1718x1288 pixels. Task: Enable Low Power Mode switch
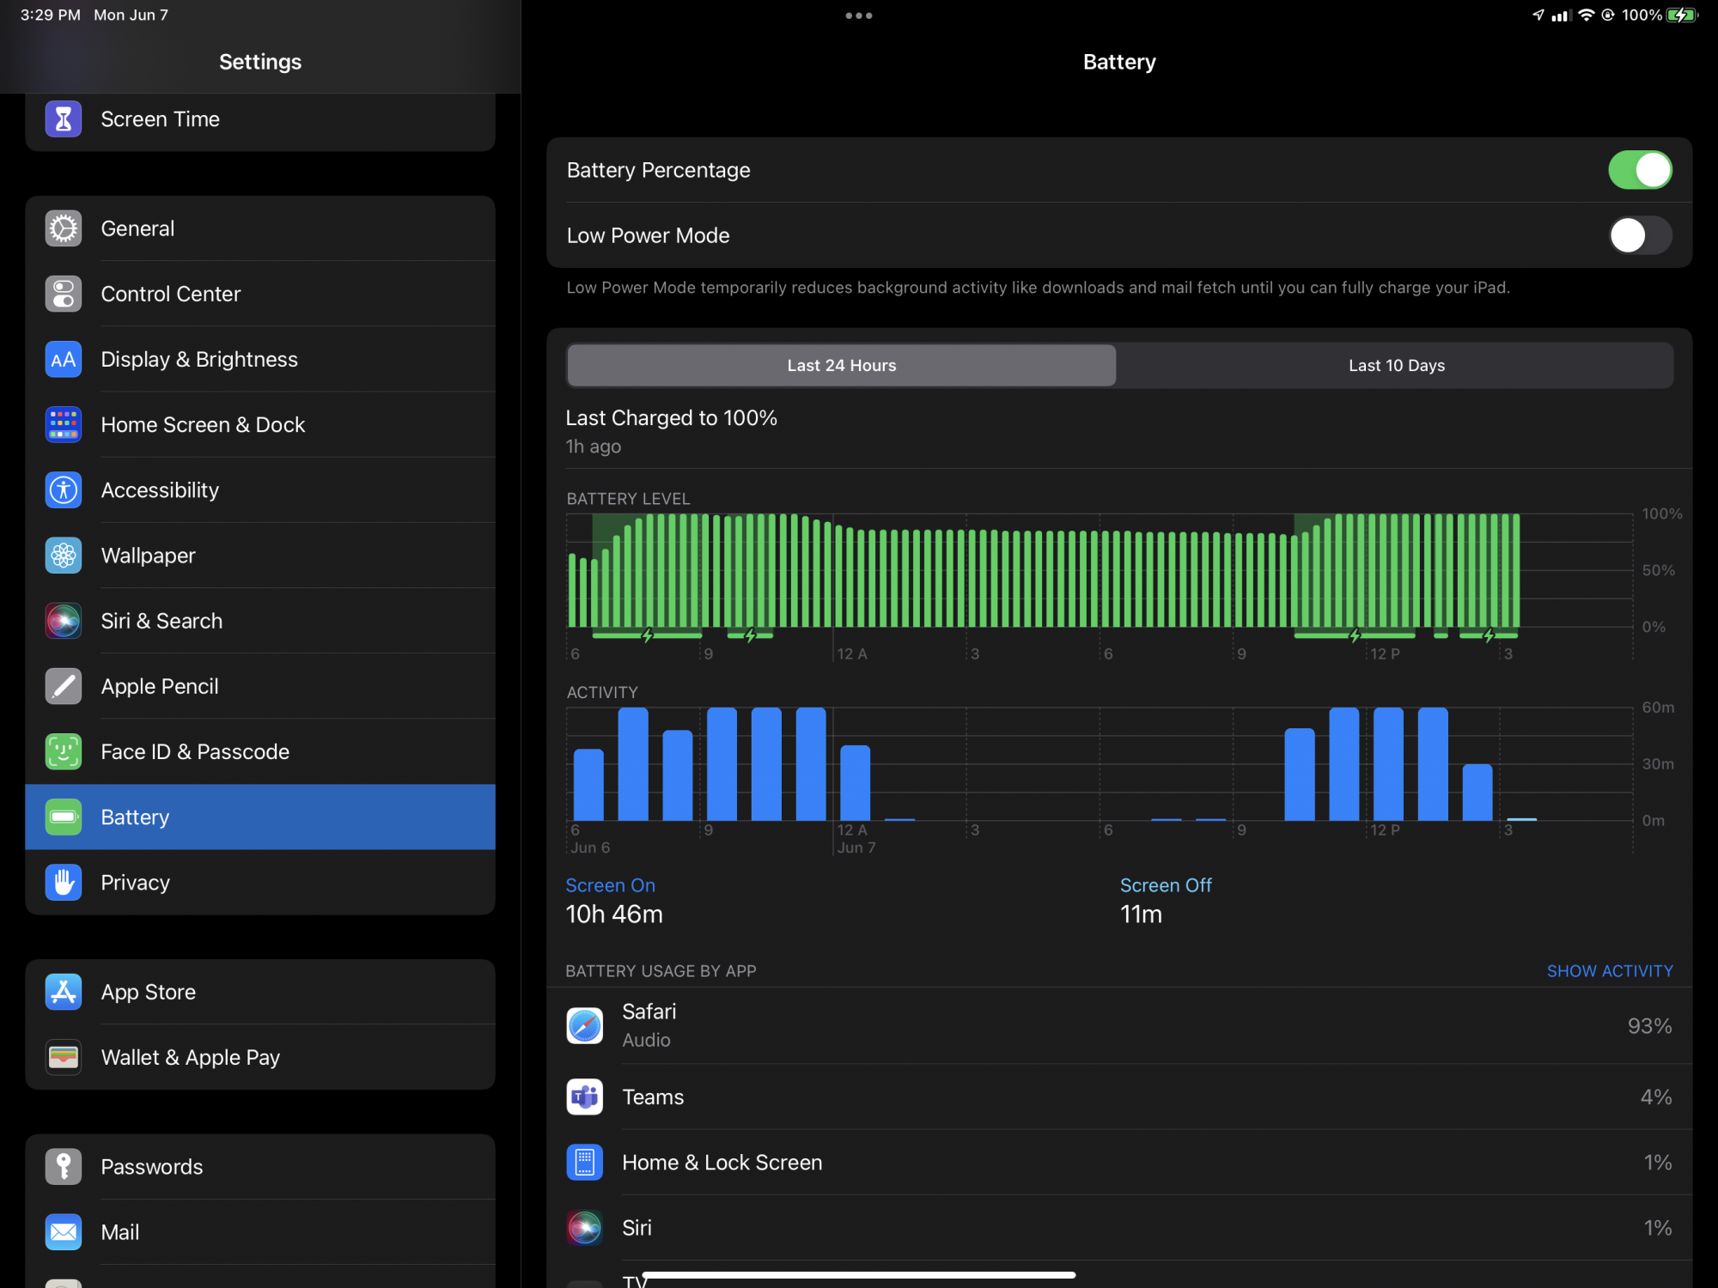click(x=1639, y=235)
